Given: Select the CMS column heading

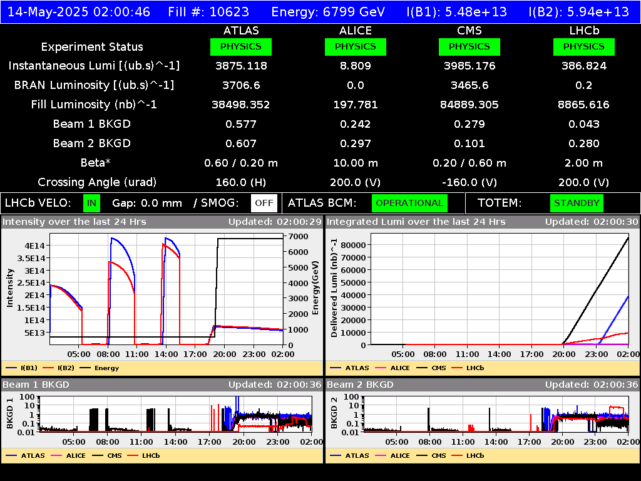Looking at the screenshot, I should coord(469,31).
